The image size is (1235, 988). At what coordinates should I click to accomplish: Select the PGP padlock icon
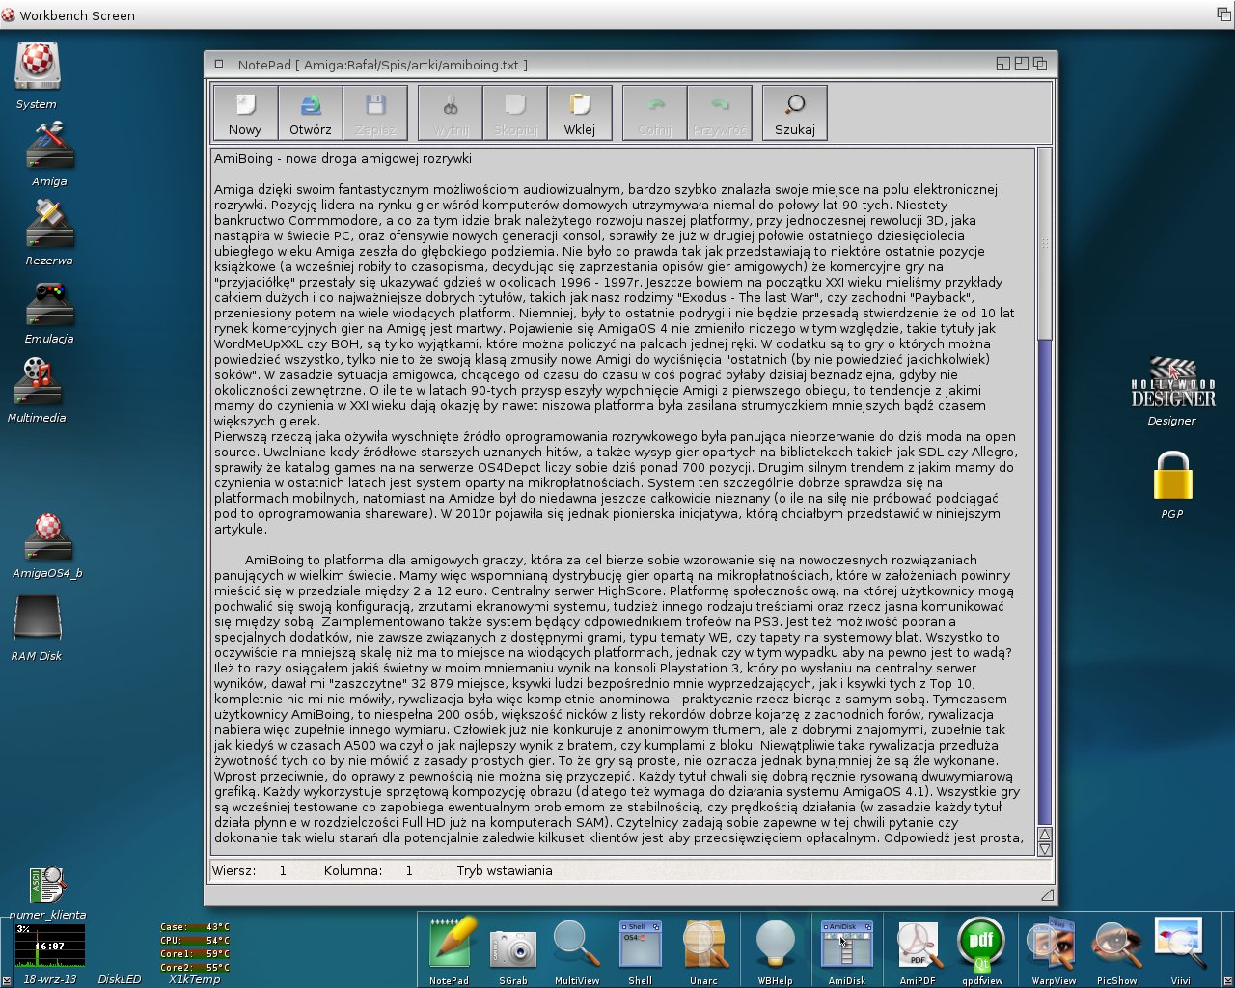[x=1172, y=484]
